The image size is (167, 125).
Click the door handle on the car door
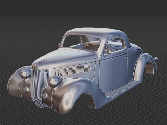coord(126,57)
